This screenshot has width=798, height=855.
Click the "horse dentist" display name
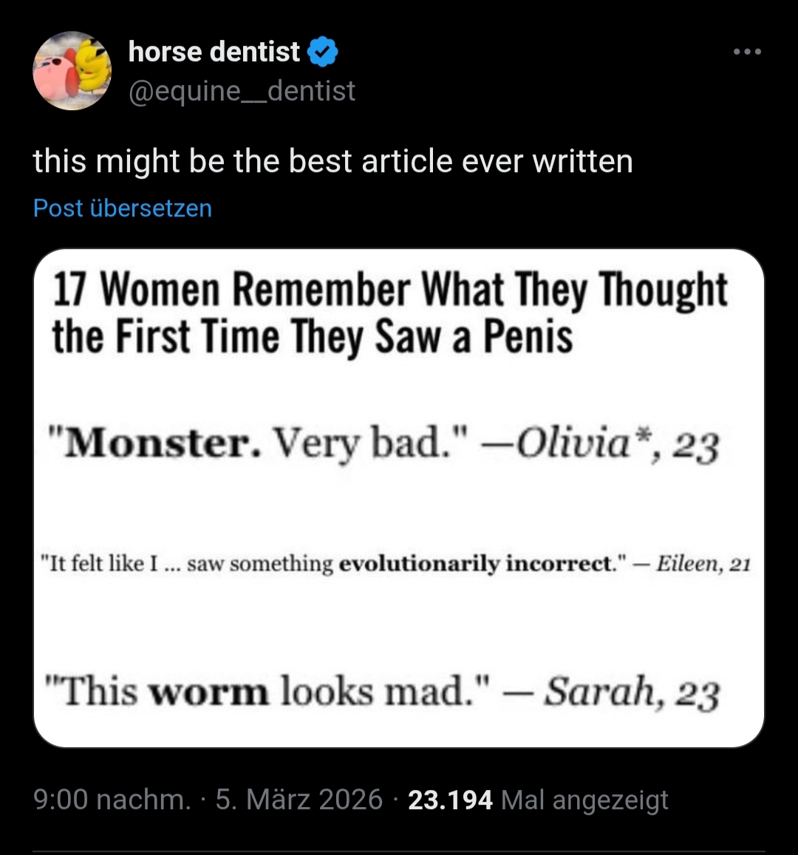point(214,52)
